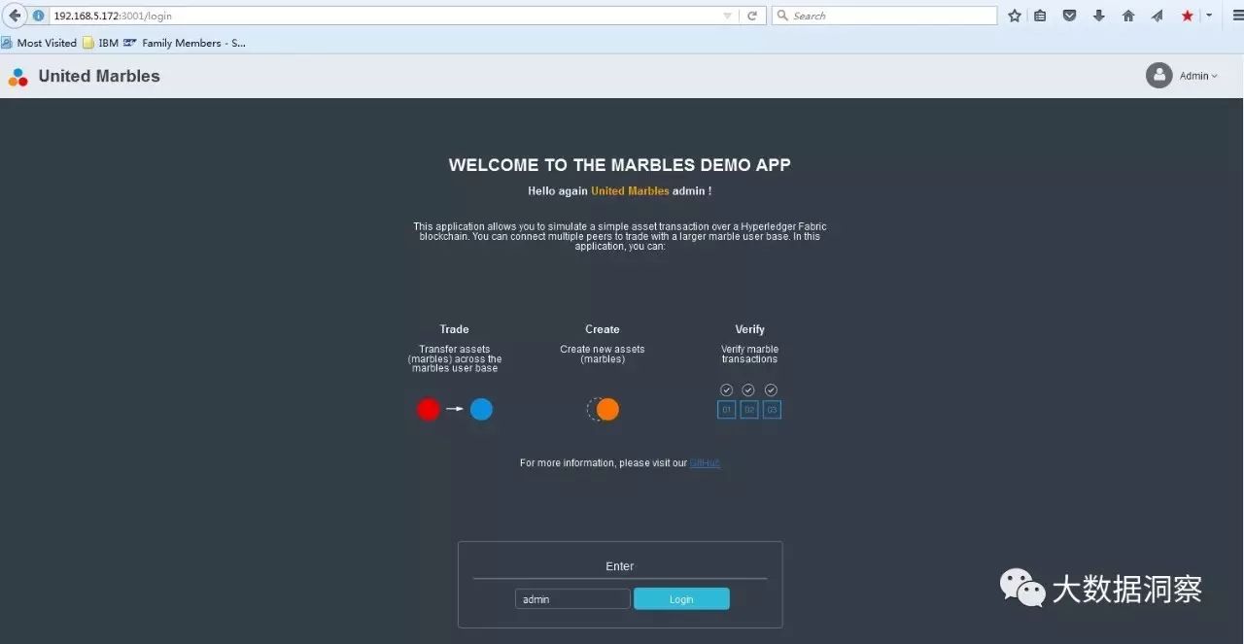Bookmark this page with the star icon
The height and width of the screenshot is (644, 1244).
[x=1015, y=16]
